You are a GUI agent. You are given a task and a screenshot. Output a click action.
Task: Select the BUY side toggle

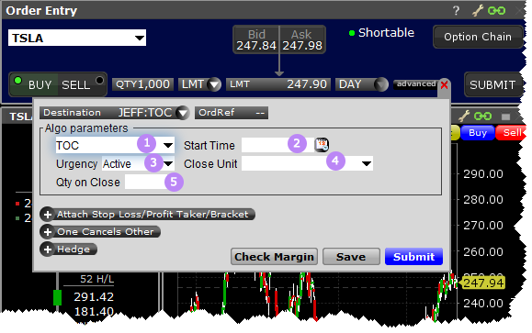coord(33,84)
